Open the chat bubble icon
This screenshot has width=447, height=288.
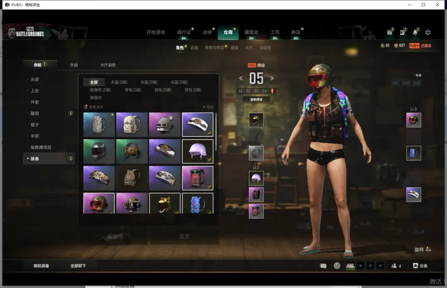[x=323, y=266]
